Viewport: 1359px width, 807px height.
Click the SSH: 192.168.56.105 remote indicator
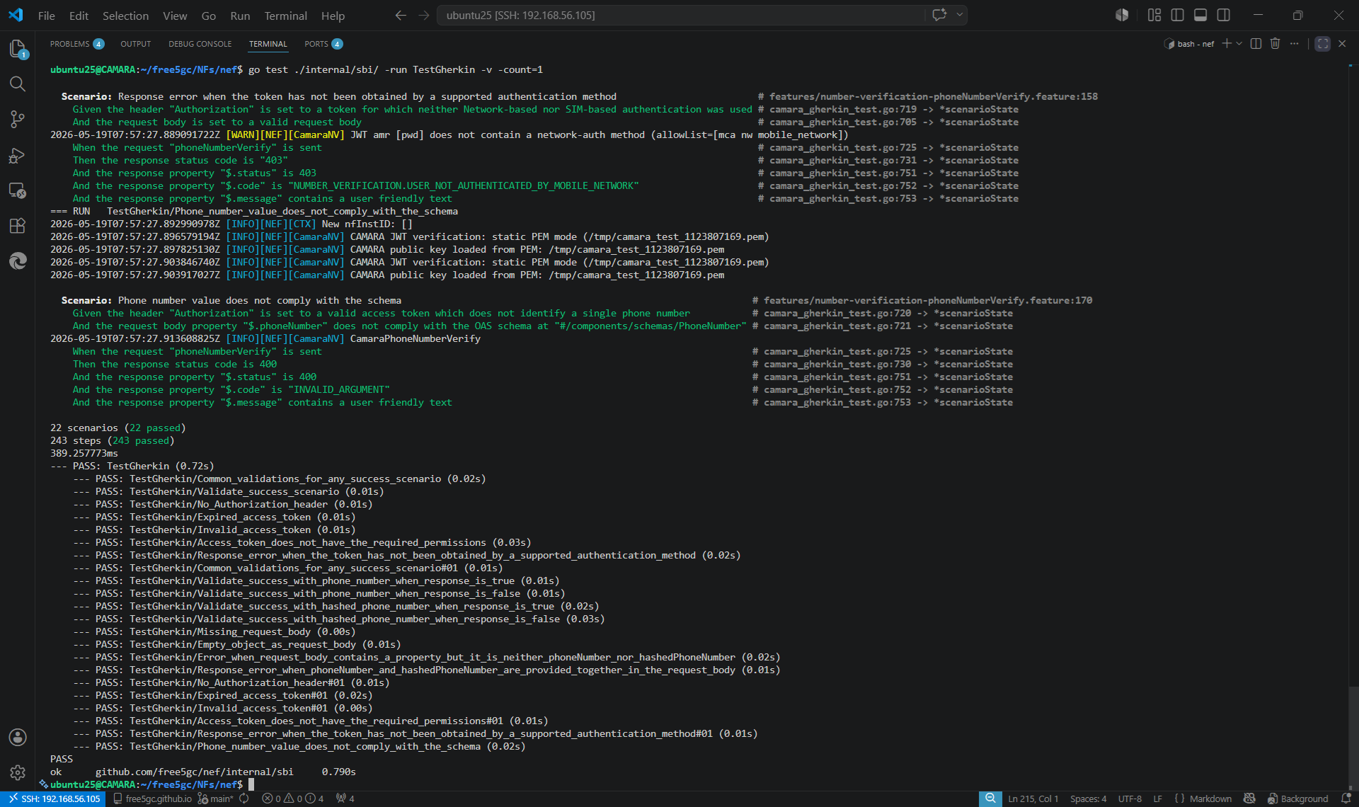coord(54,799)
